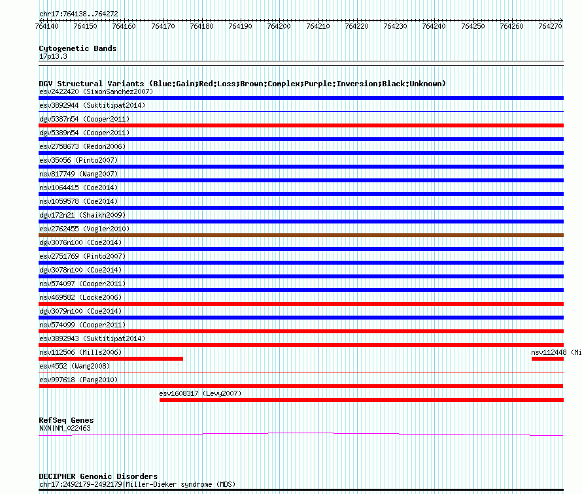Click the esv2751769 (Pinto2007) label

(82, 256)
